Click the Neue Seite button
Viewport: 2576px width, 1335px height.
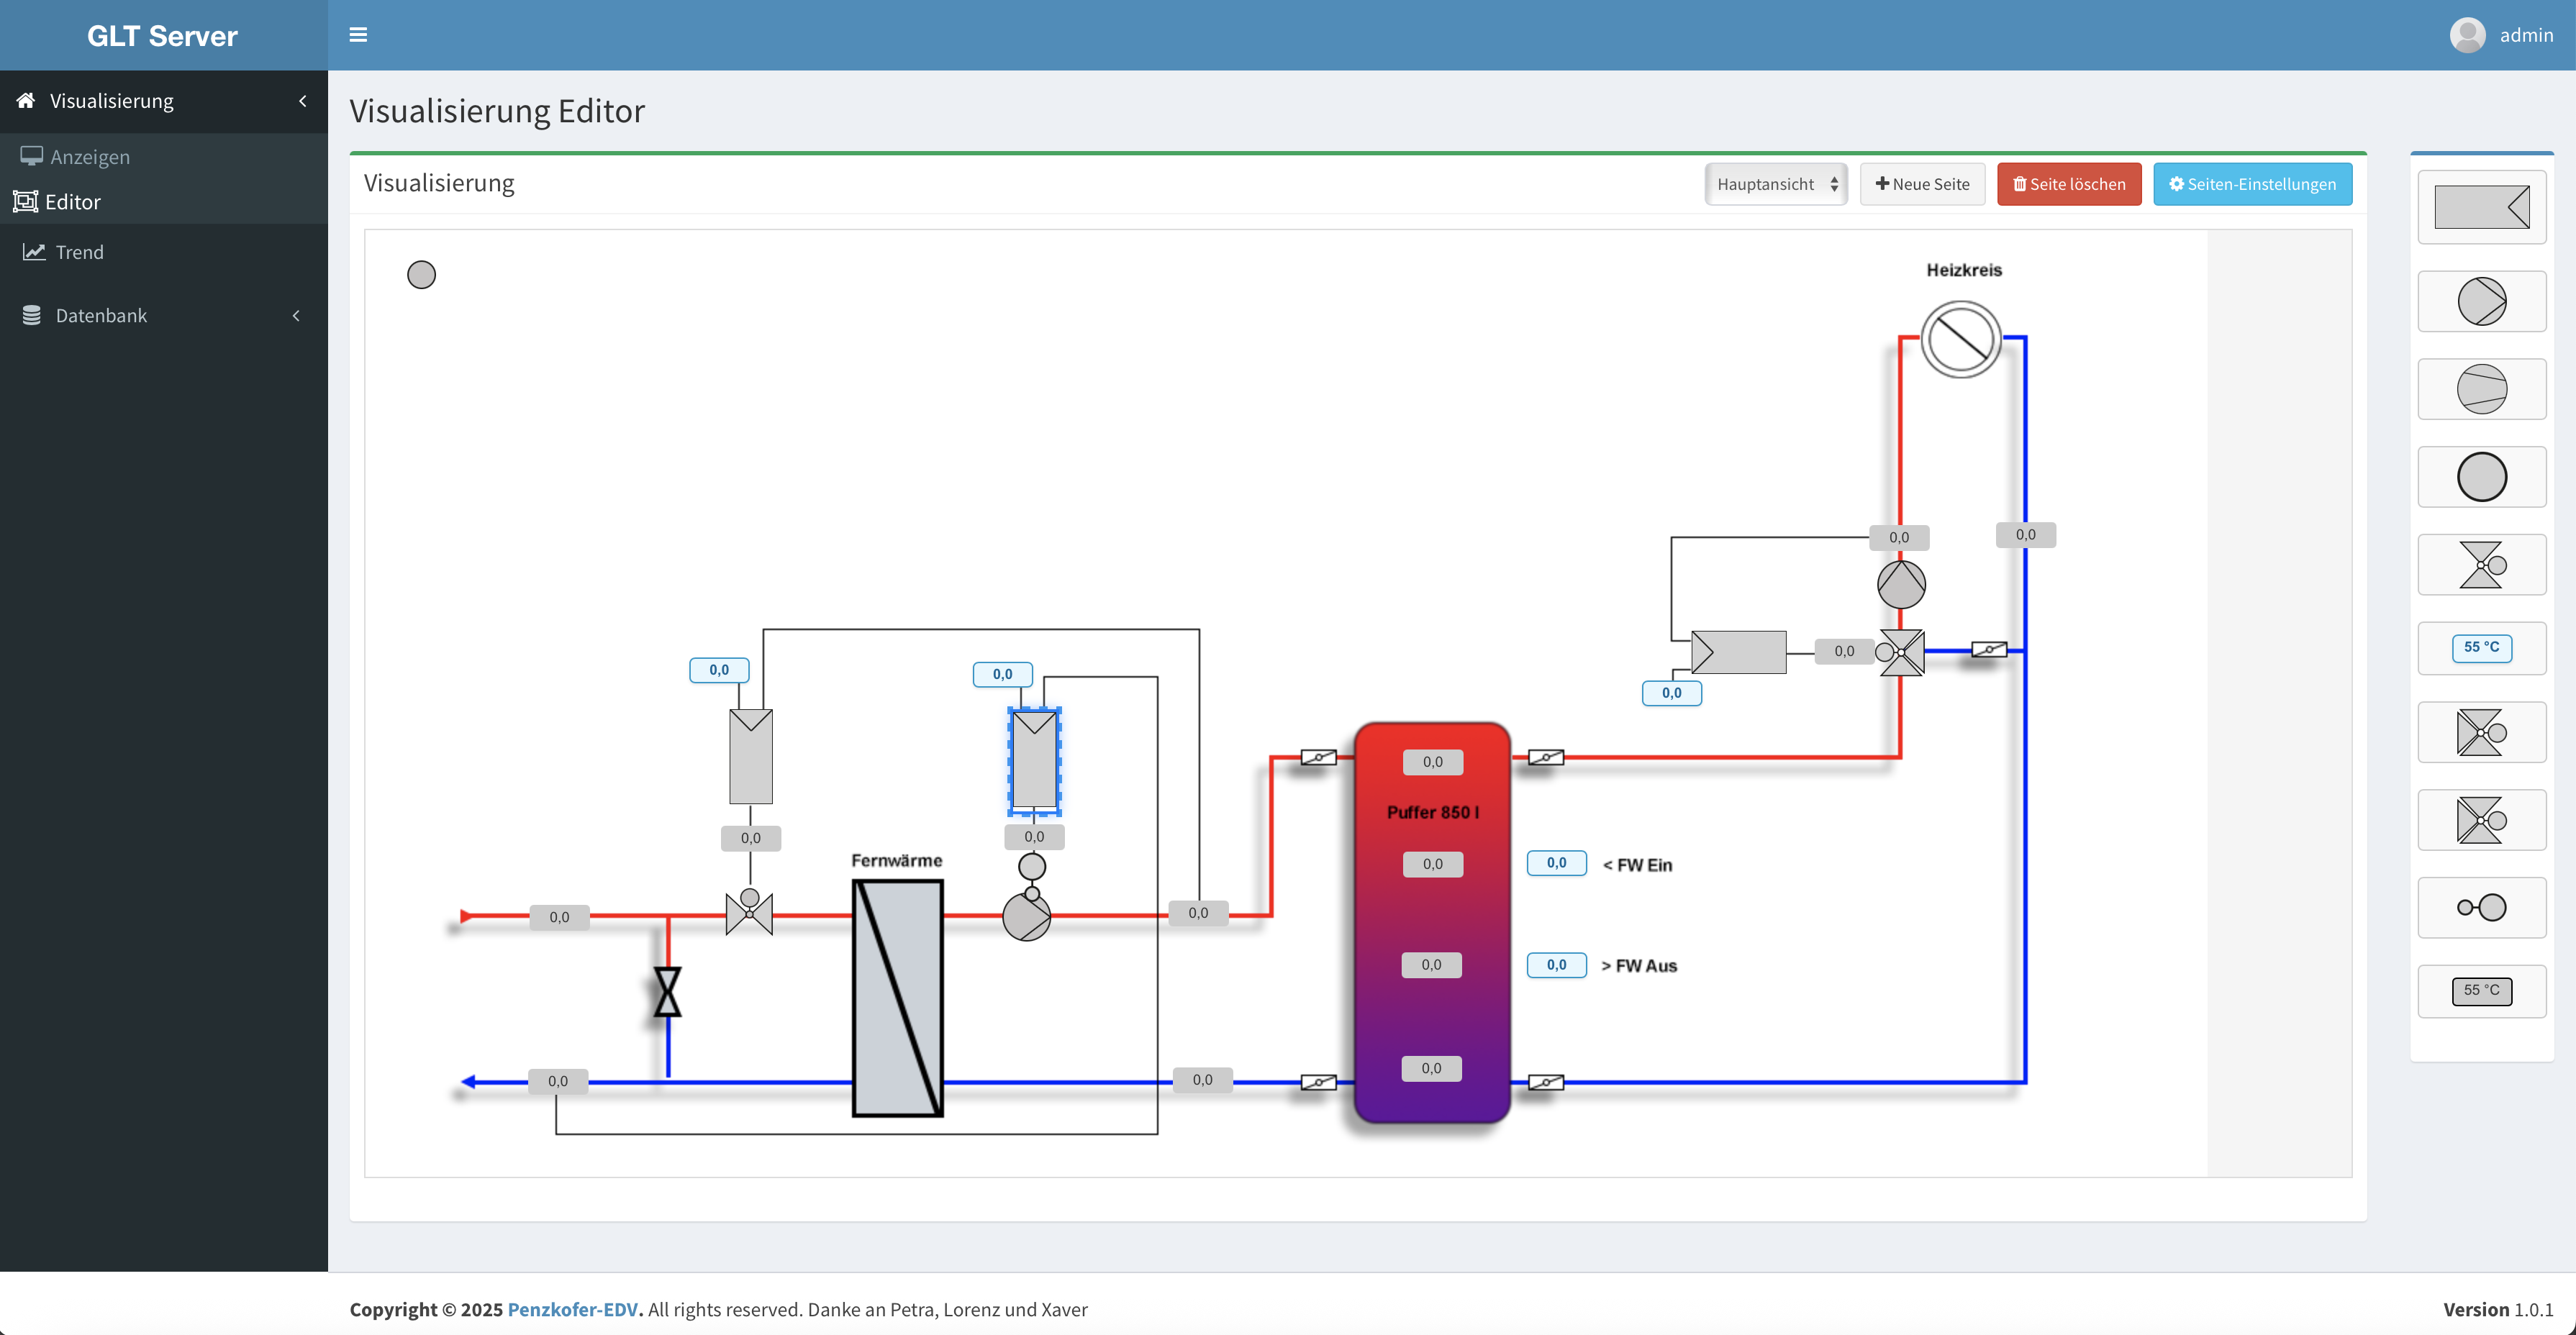(1922, 184)
